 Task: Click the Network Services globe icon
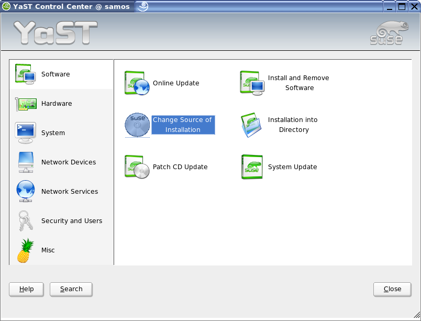[26, 191]
